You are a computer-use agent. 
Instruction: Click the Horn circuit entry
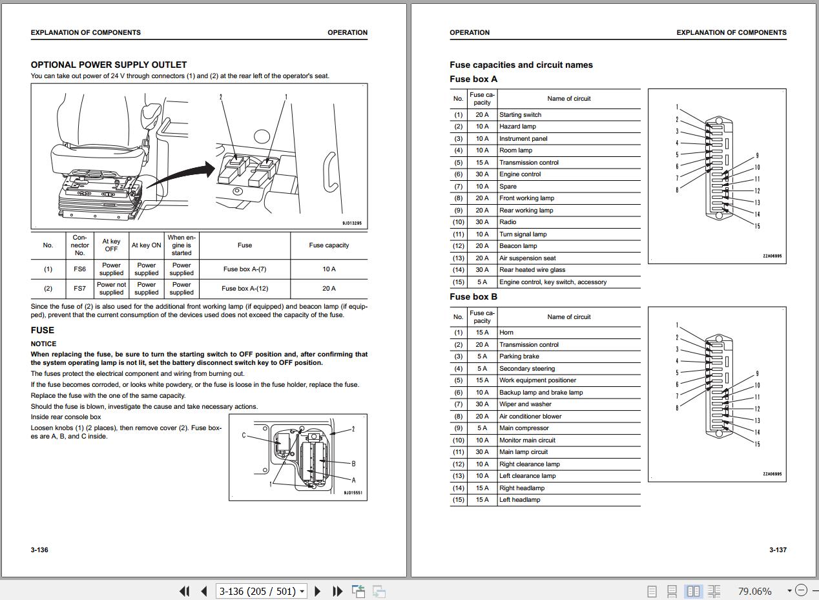tap(506, 333)
